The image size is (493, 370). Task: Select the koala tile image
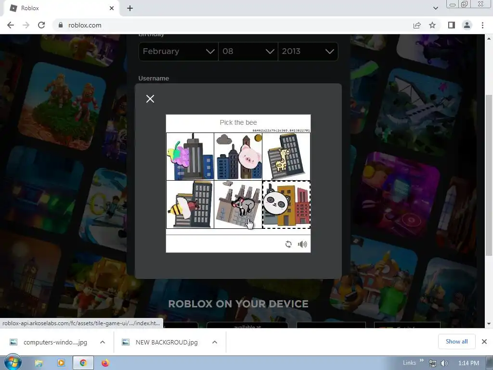tap(238, 204)
